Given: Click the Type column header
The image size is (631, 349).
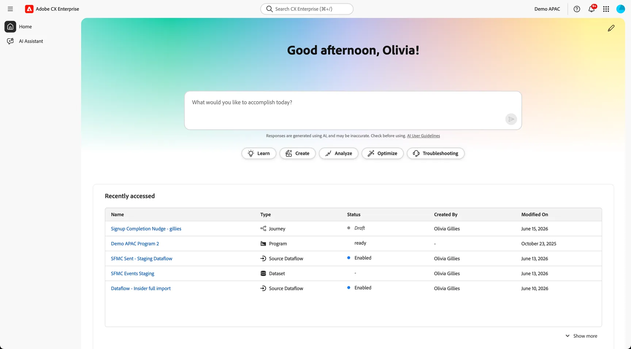Looking at the screenshot, I should coord(265,215).
